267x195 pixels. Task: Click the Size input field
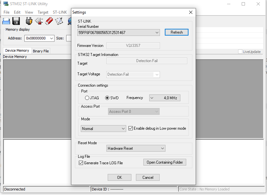[x=69, y=38]
